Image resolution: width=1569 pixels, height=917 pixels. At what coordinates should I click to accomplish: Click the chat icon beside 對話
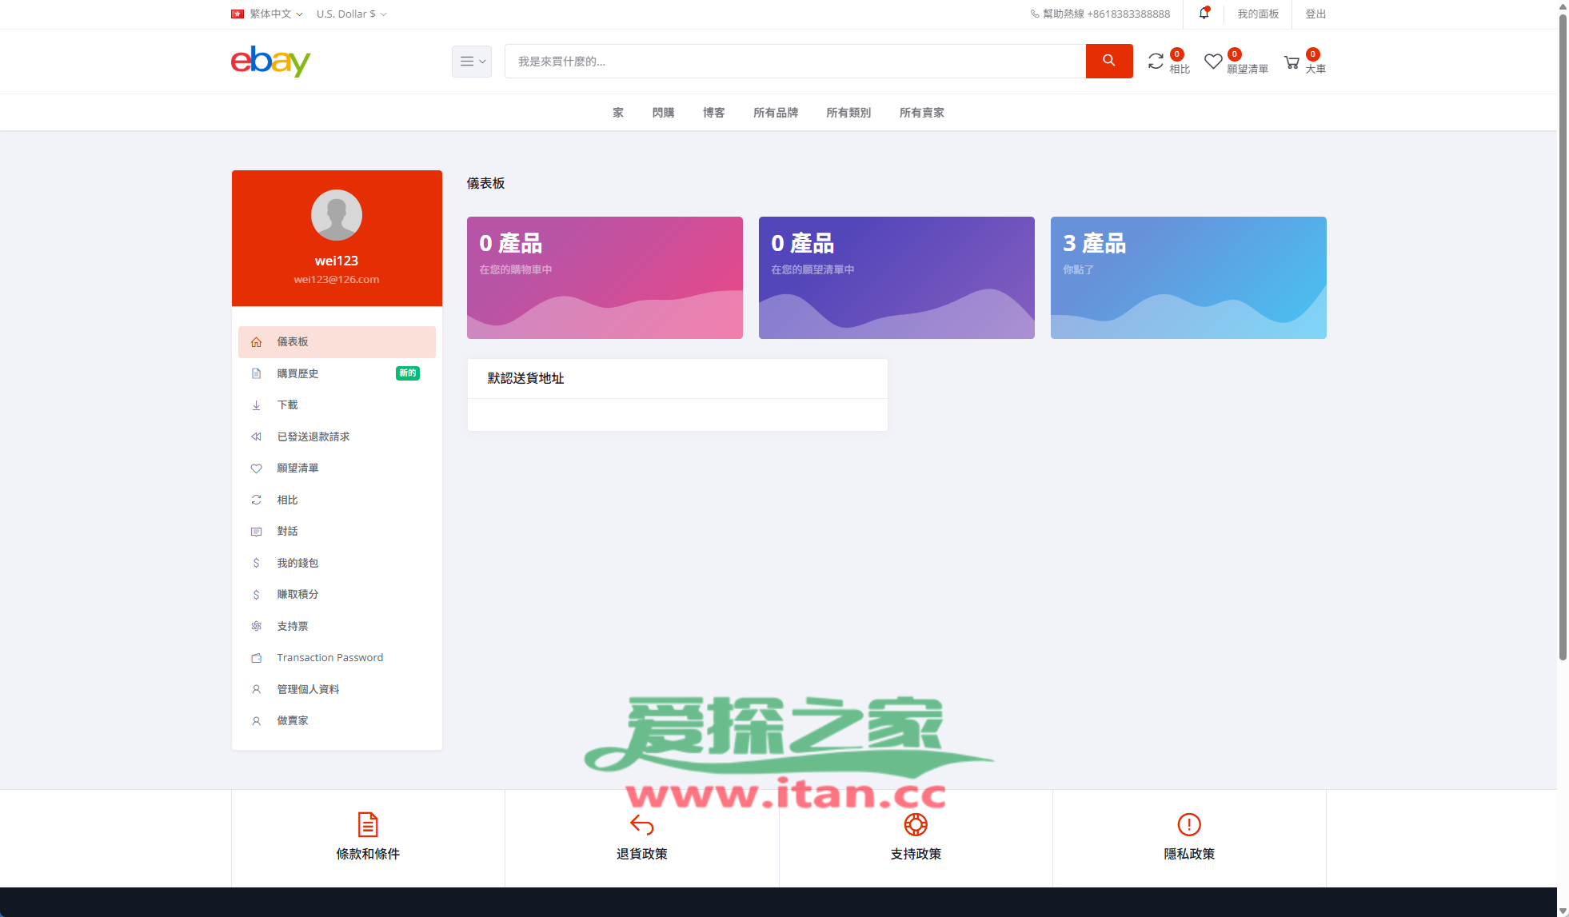pyautogui.click(x=256, y=532)
